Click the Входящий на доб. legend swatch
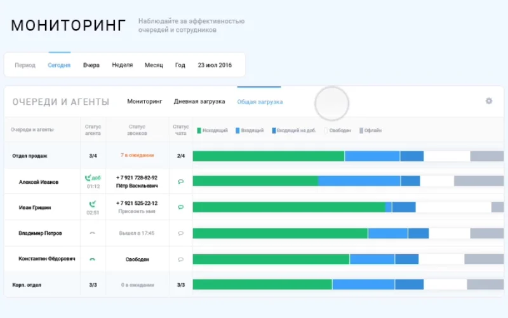Screen dimensions: 508x318 (x=274, y=130)
